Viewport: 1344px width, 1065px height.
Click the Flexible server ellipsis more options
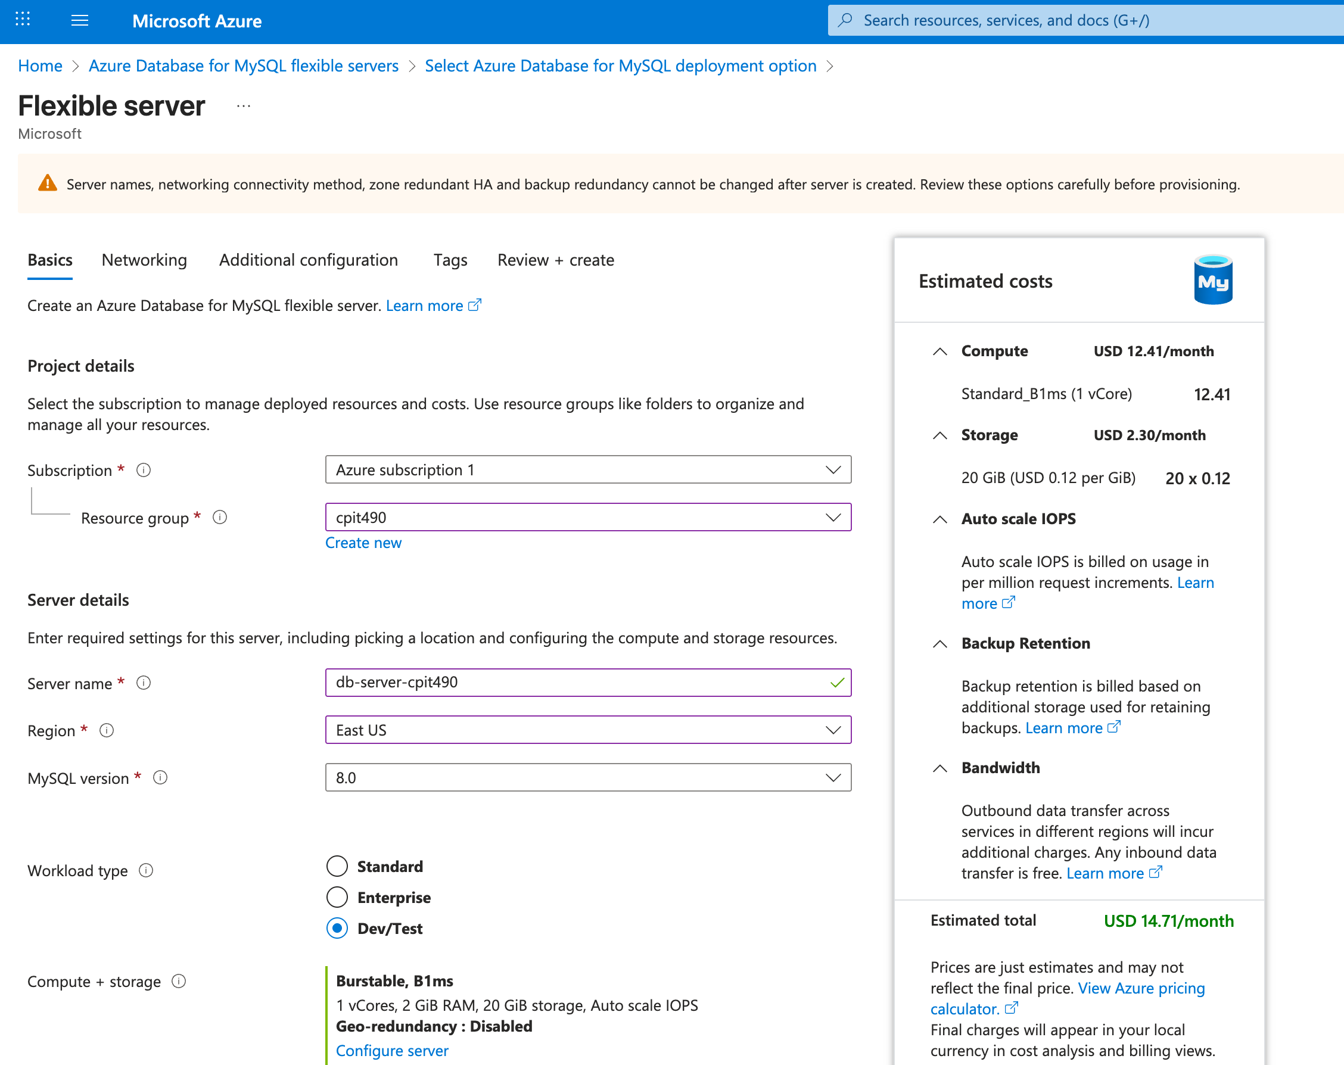click(244, 106)
